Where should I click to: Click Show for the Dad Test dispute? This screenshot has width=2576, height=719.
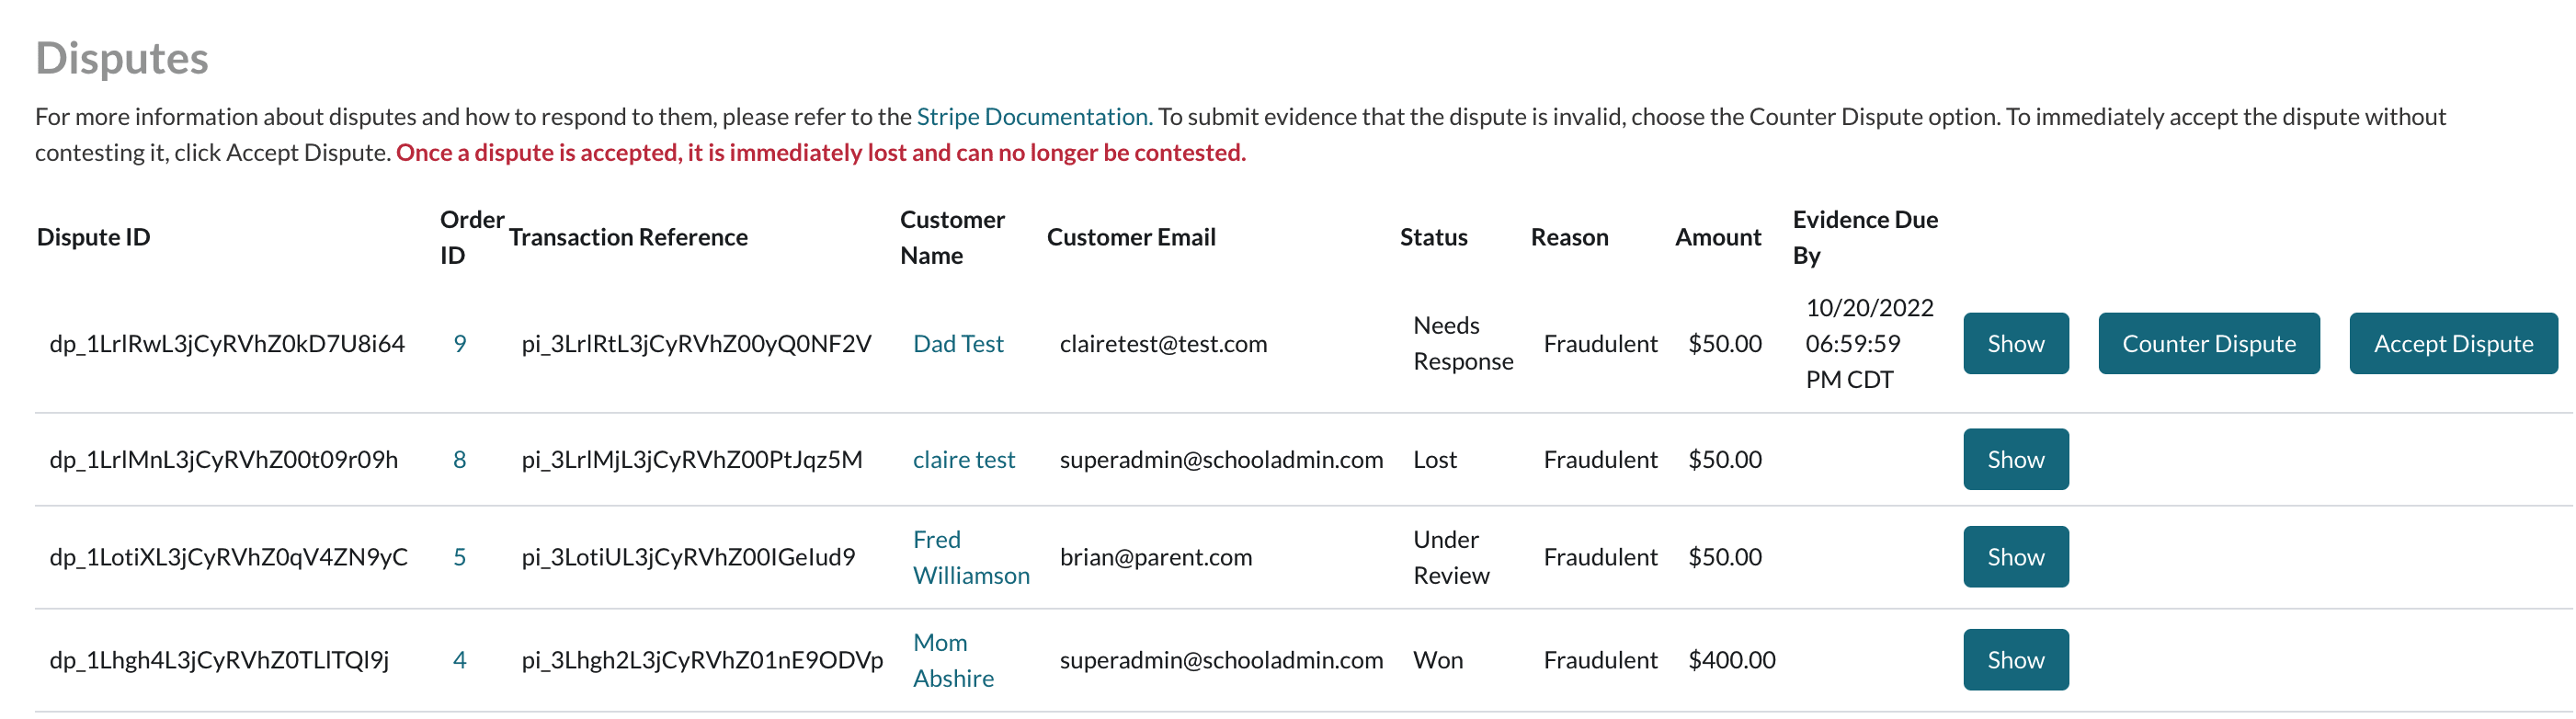click(2015, 344)
